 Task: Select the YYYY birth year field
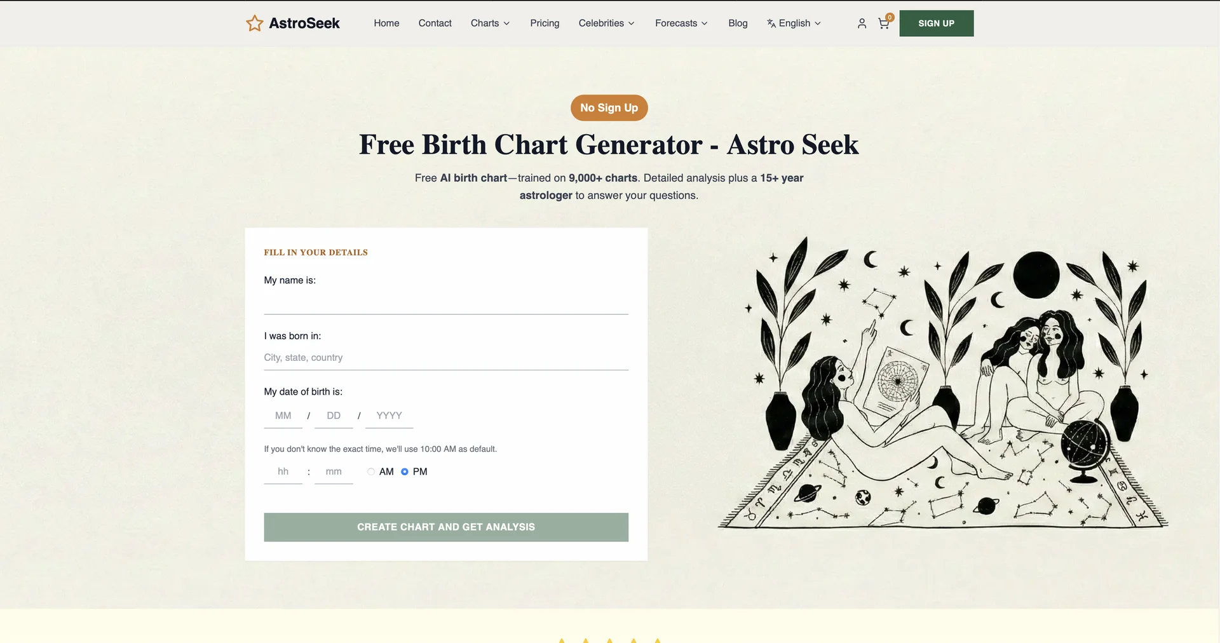[x=388, y=416]
